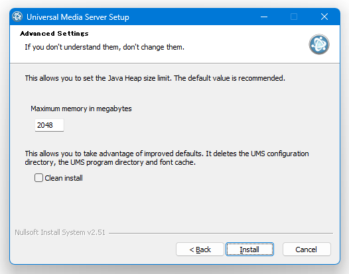Viewport: 349px width, 274px height.
Task: Click the improved defaults description text
Action: click(167, 158)
